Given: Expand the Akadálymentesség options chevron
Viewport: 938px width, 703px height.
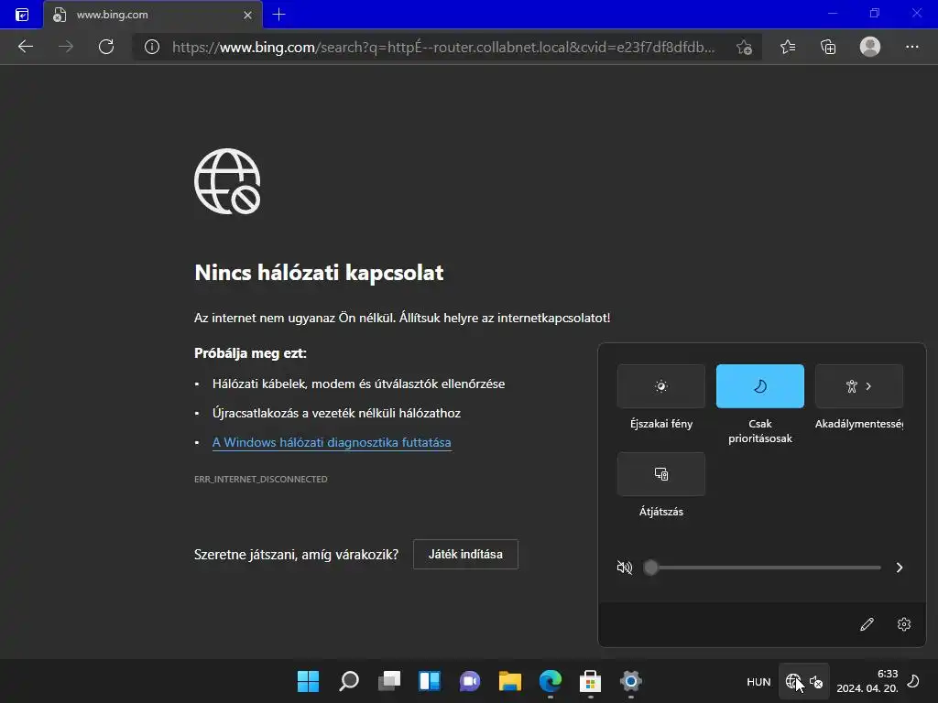Looking at the screenshot, I should click(x=868, y=386).
